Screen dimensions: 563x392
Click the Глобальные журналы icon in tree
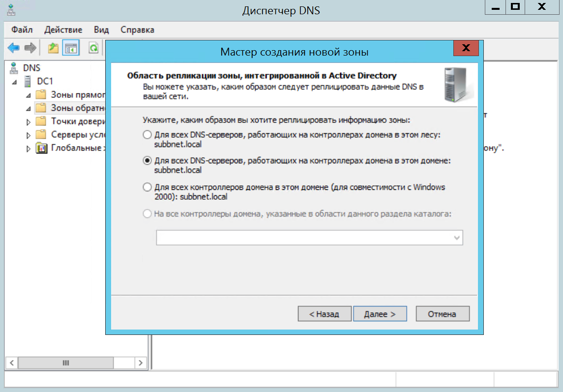point(42,148)
